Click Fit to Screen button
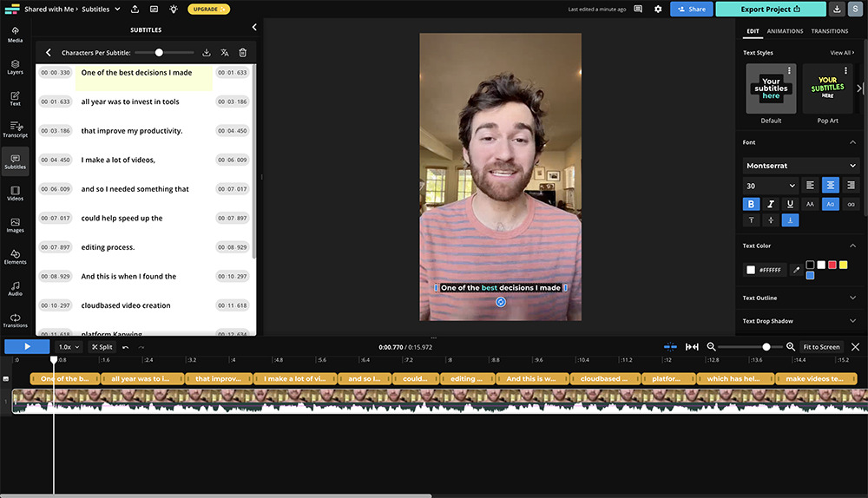This screenshot has width=868, height=498. [x=821, y=347]
